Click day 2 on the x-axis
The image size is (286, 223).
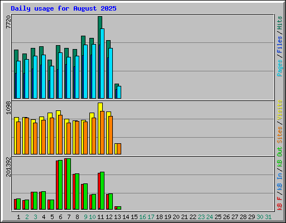[x=27, y=217]
